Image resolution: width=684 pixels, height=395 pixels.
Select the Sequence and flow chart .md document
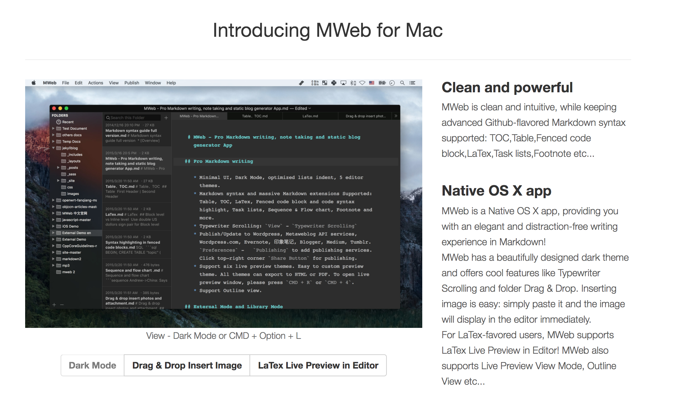pyautogui.click(x=137, y=273)
